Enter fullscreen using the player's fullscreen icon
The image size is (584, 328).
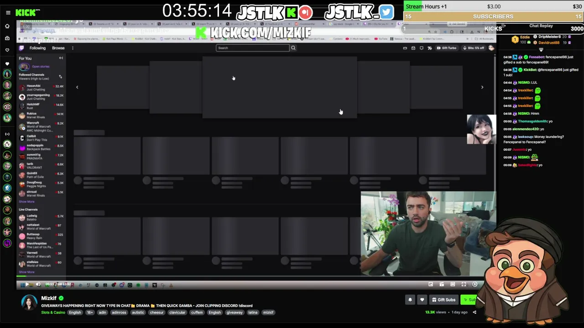464,284
